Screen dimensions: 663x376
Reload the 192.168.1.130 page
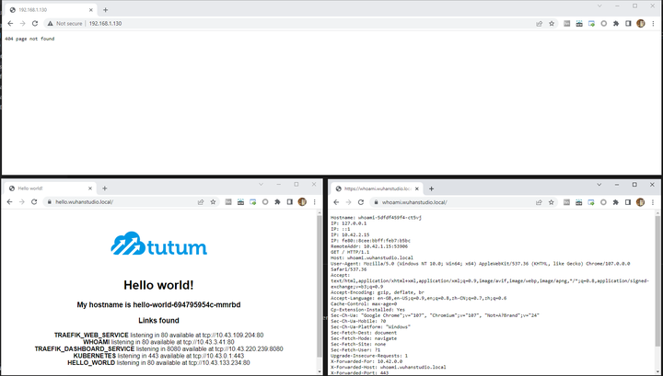click(x=35, y=24)
